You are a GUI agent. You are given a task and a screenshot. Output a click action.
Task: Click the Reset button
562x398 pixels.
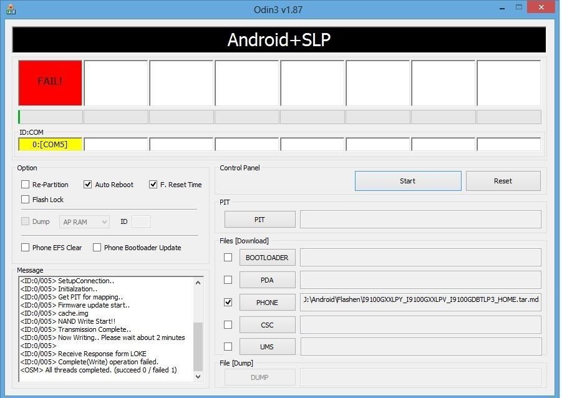[x=503, y=181]
